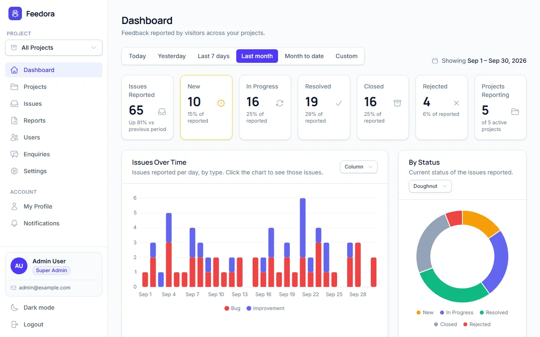Select the Last 7 days tab
The image size is (540, 337).
tap(213, 56)
